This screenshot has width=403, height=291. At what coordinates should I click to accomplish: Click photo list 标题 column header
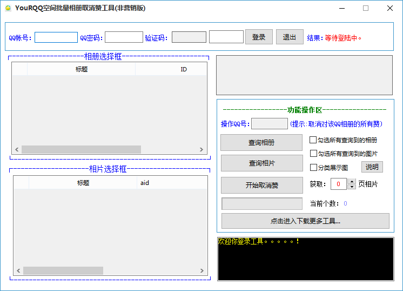pyautogui.click(x=83, y=183)
